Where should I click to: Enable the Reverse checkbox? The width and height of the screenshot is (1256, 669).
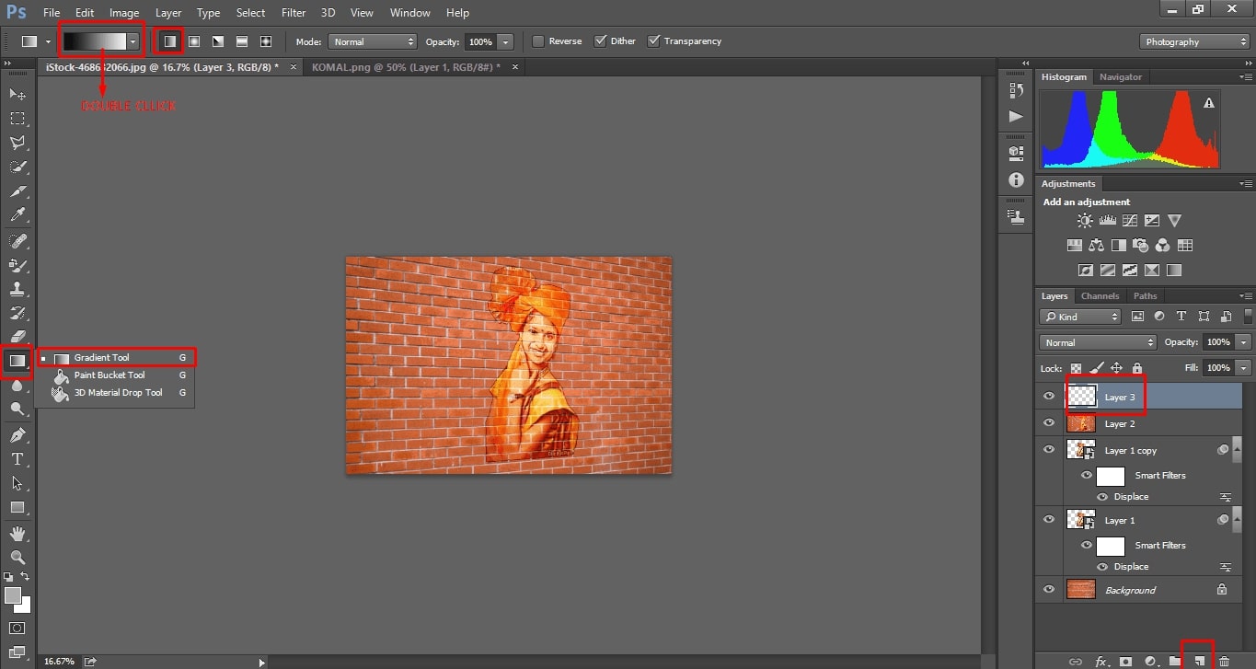point(538,41)
